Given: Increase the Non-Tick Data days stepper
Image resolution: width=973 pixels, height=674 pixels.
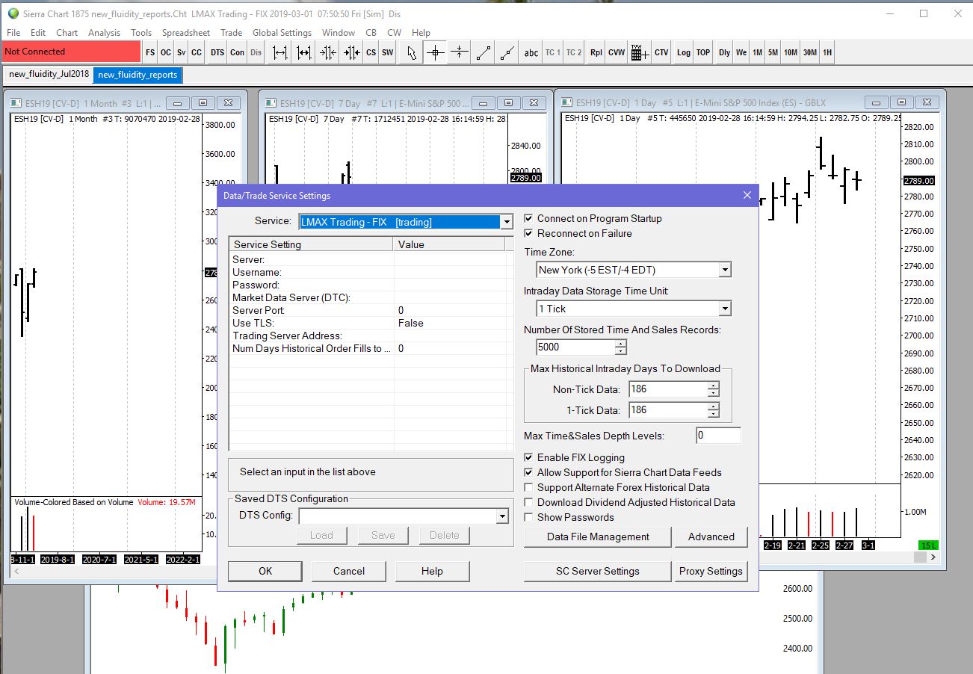Looking at the screenshot, I should click(713, 386).
